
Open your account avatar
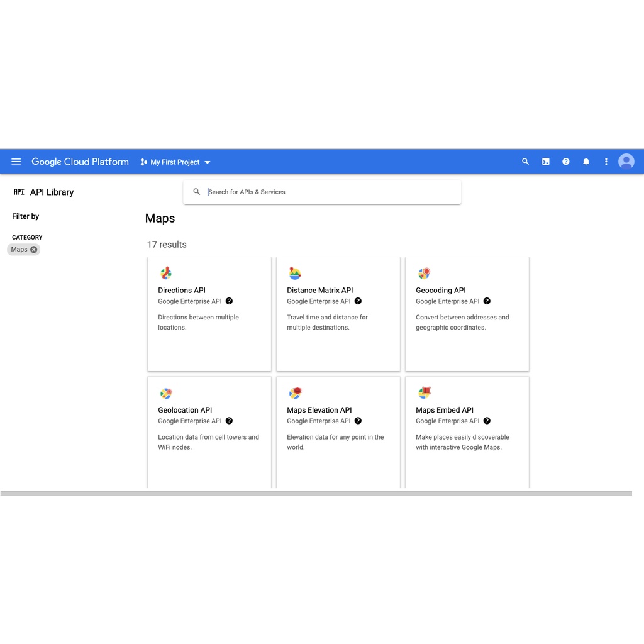coord(626,162)
